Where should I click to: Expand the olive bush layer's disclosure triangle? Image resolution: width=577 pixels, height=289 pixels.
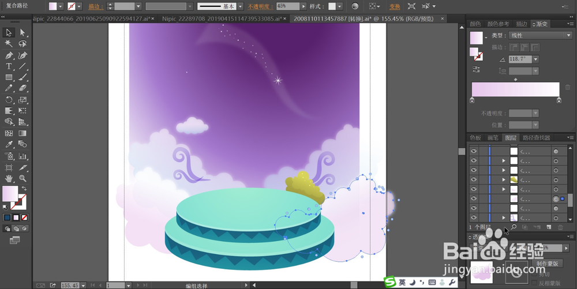click(x=504, y=179)
